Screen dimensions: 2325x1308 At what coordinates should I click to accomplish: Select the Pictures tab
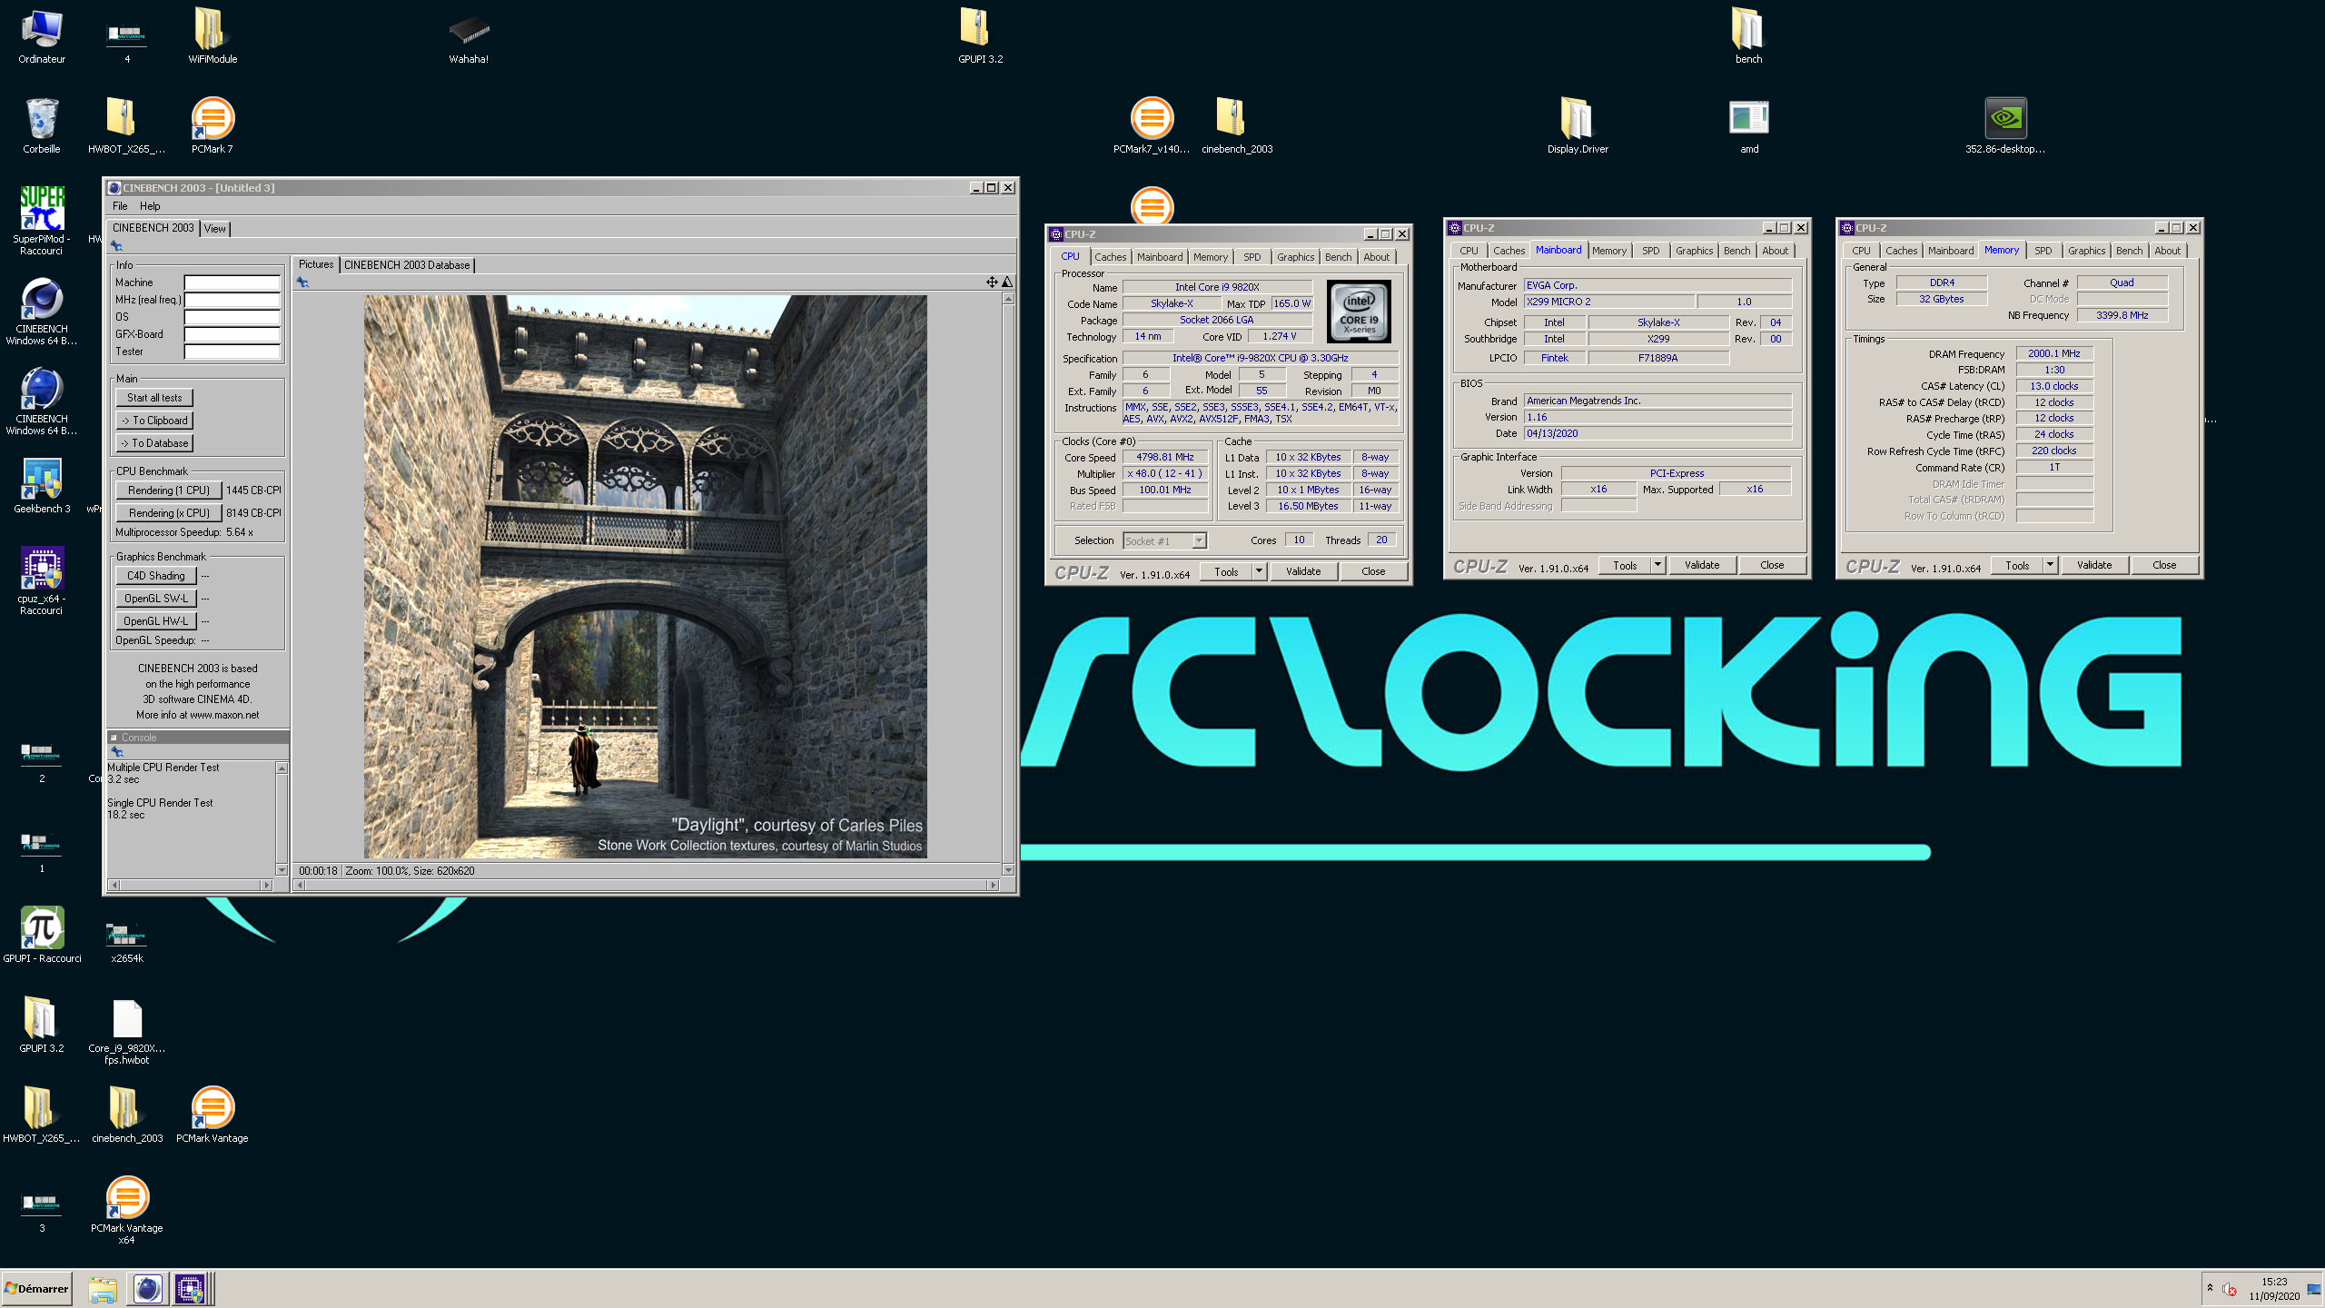coord(316,264)
